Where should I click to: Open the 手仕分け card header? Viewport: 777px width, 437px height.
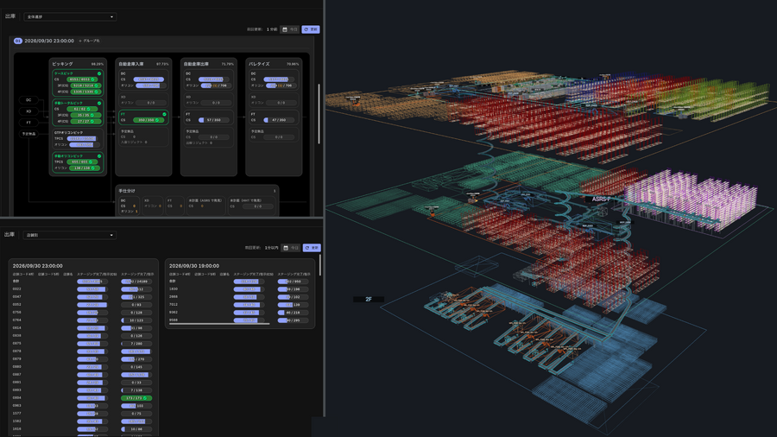pos(197,191)
